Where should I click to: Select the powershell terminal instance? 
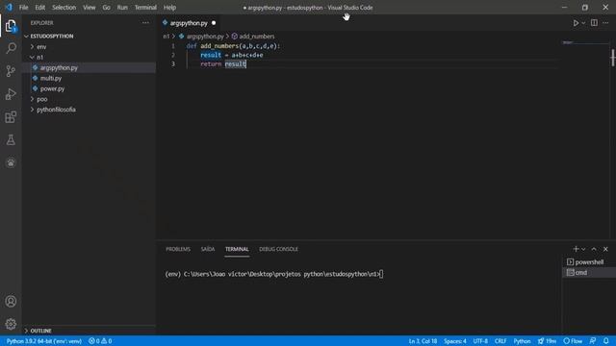click(589, 262)
